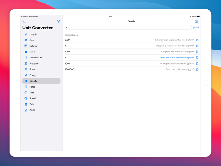221x166 pixels.
Task: Open the Data category
Action: coord(41,104)
